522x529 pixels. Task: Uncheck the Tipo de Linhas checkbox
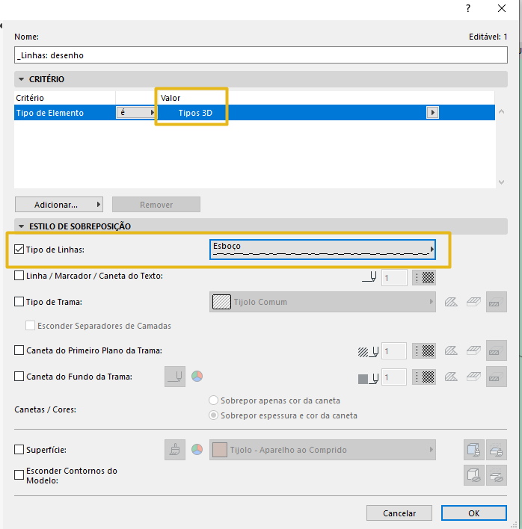(19, 250)
